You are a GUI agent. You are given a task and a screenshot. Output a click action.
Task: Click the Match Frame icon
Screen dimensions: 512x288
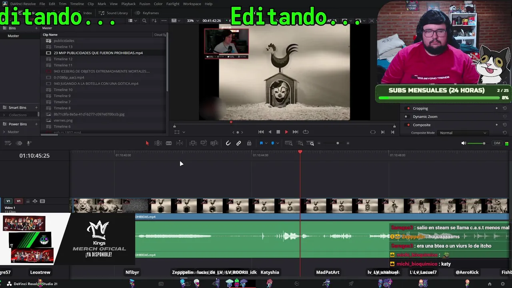(x=373, y=132)
